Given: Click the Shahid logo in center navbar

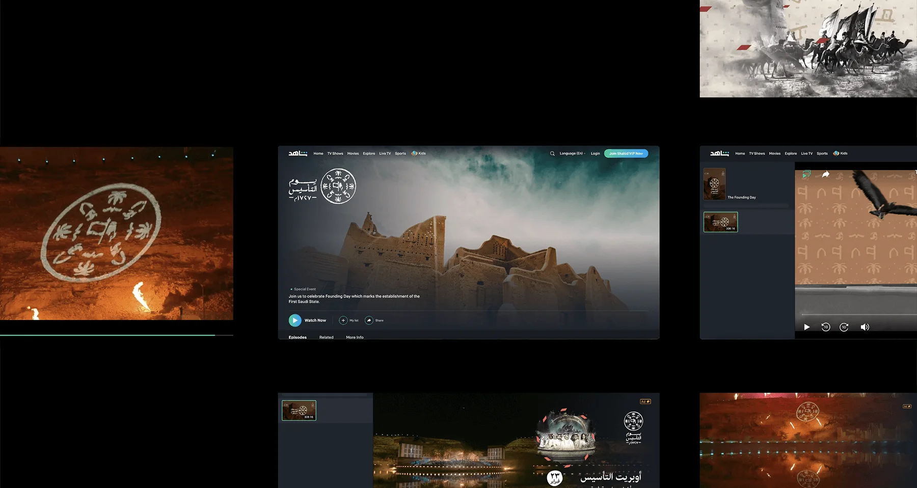Looking at the screenshot, I should pyautogui.click(x=298, y=153).
